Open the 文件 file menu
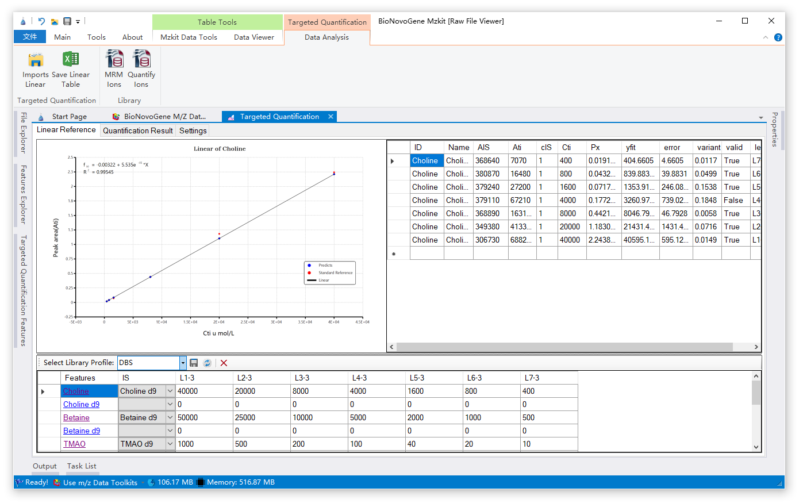This screenshot has height=503, width=803. 30,37
